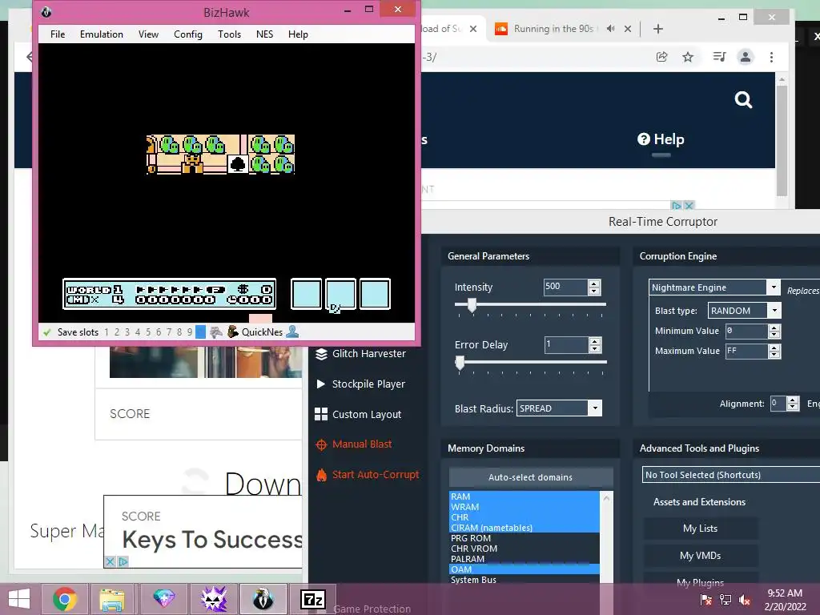Click the AdChoices icon on the Keys To Success ad

pyautogui.click(x=123, y=561)
